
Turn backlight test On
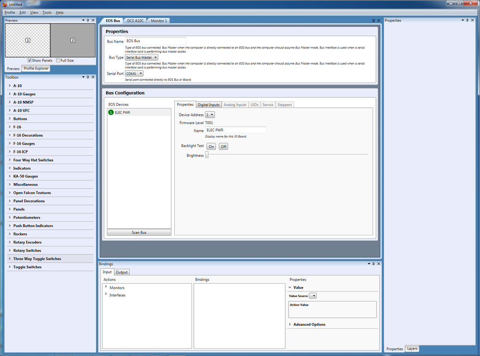pos(211,146)
